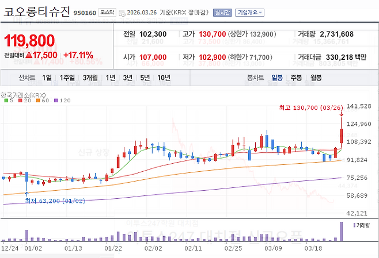Click the calendar clock icon before the date
This screenshot has height=258, width=379.
(122, 13)
